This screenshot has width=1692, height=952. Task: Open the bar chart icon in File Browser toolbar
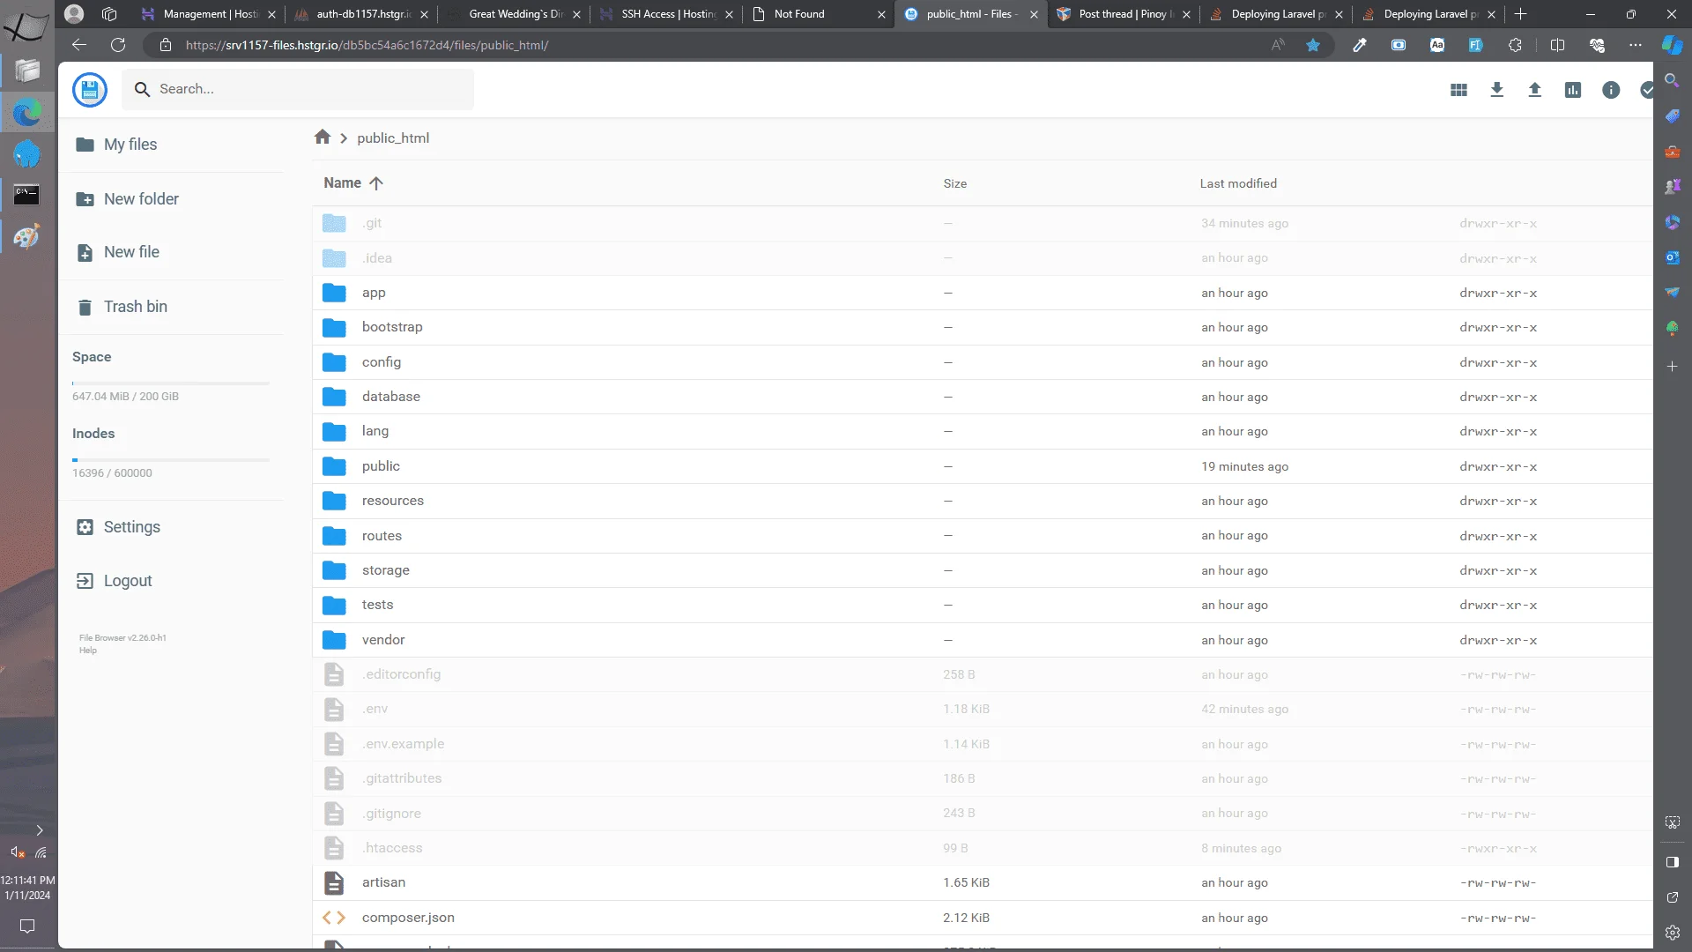(1573, 90)
